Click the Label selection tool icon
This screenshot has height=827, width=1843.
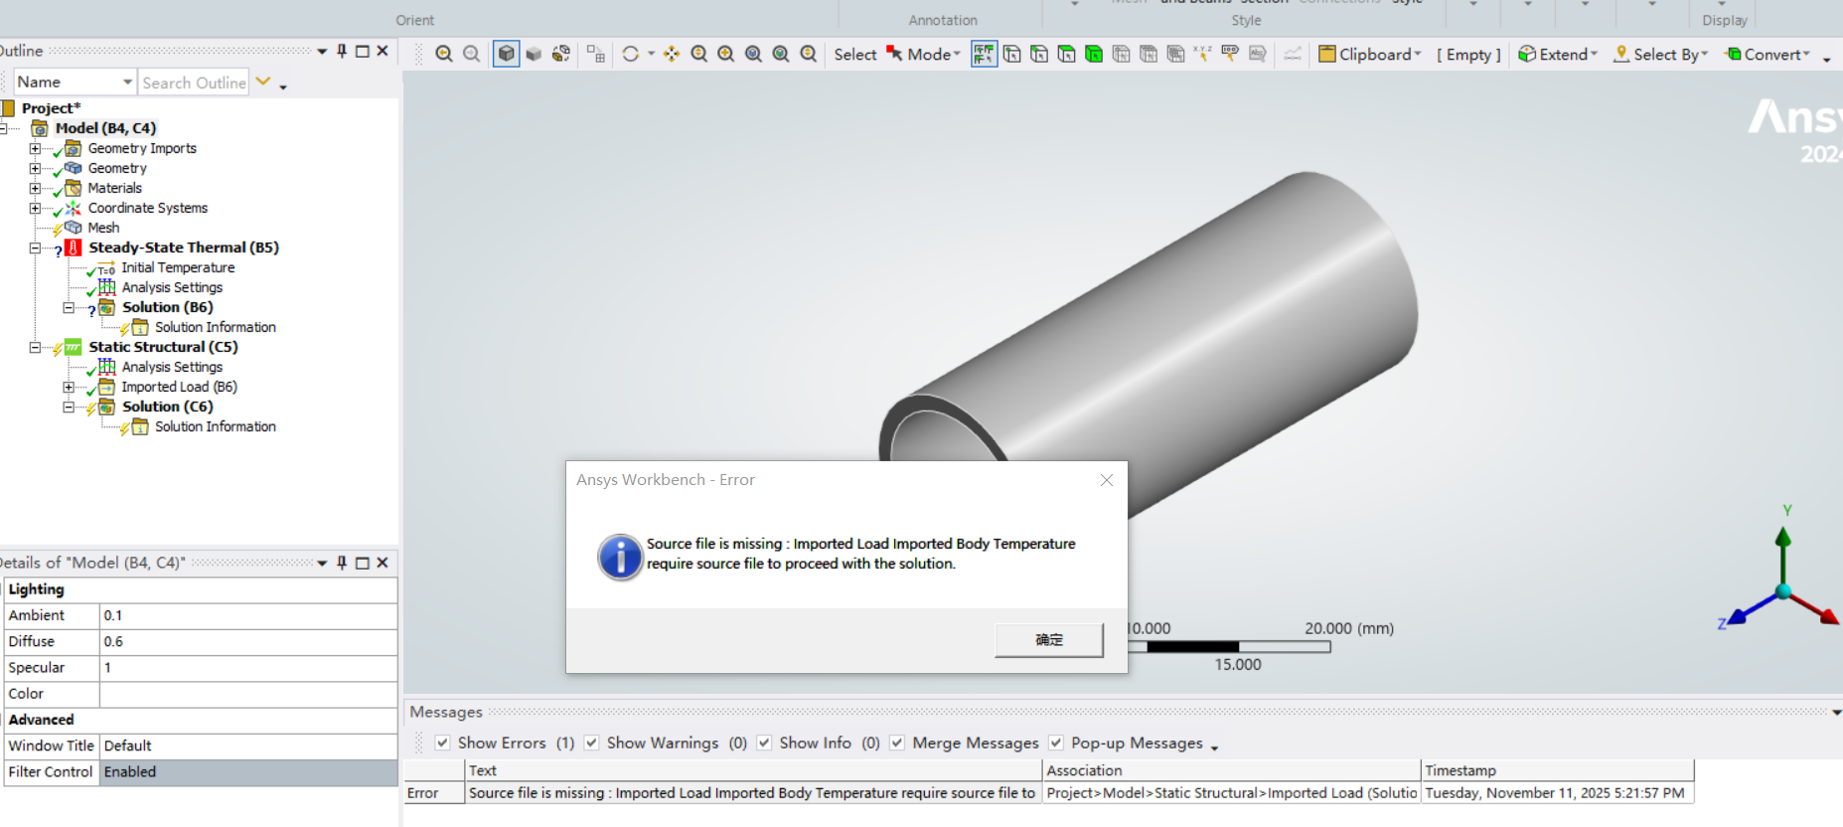(x=1230, y=55)
